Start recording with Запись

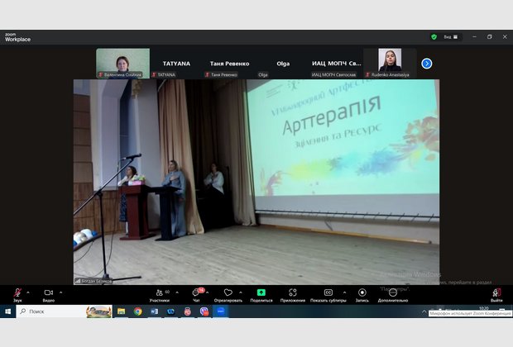(362, 293)
